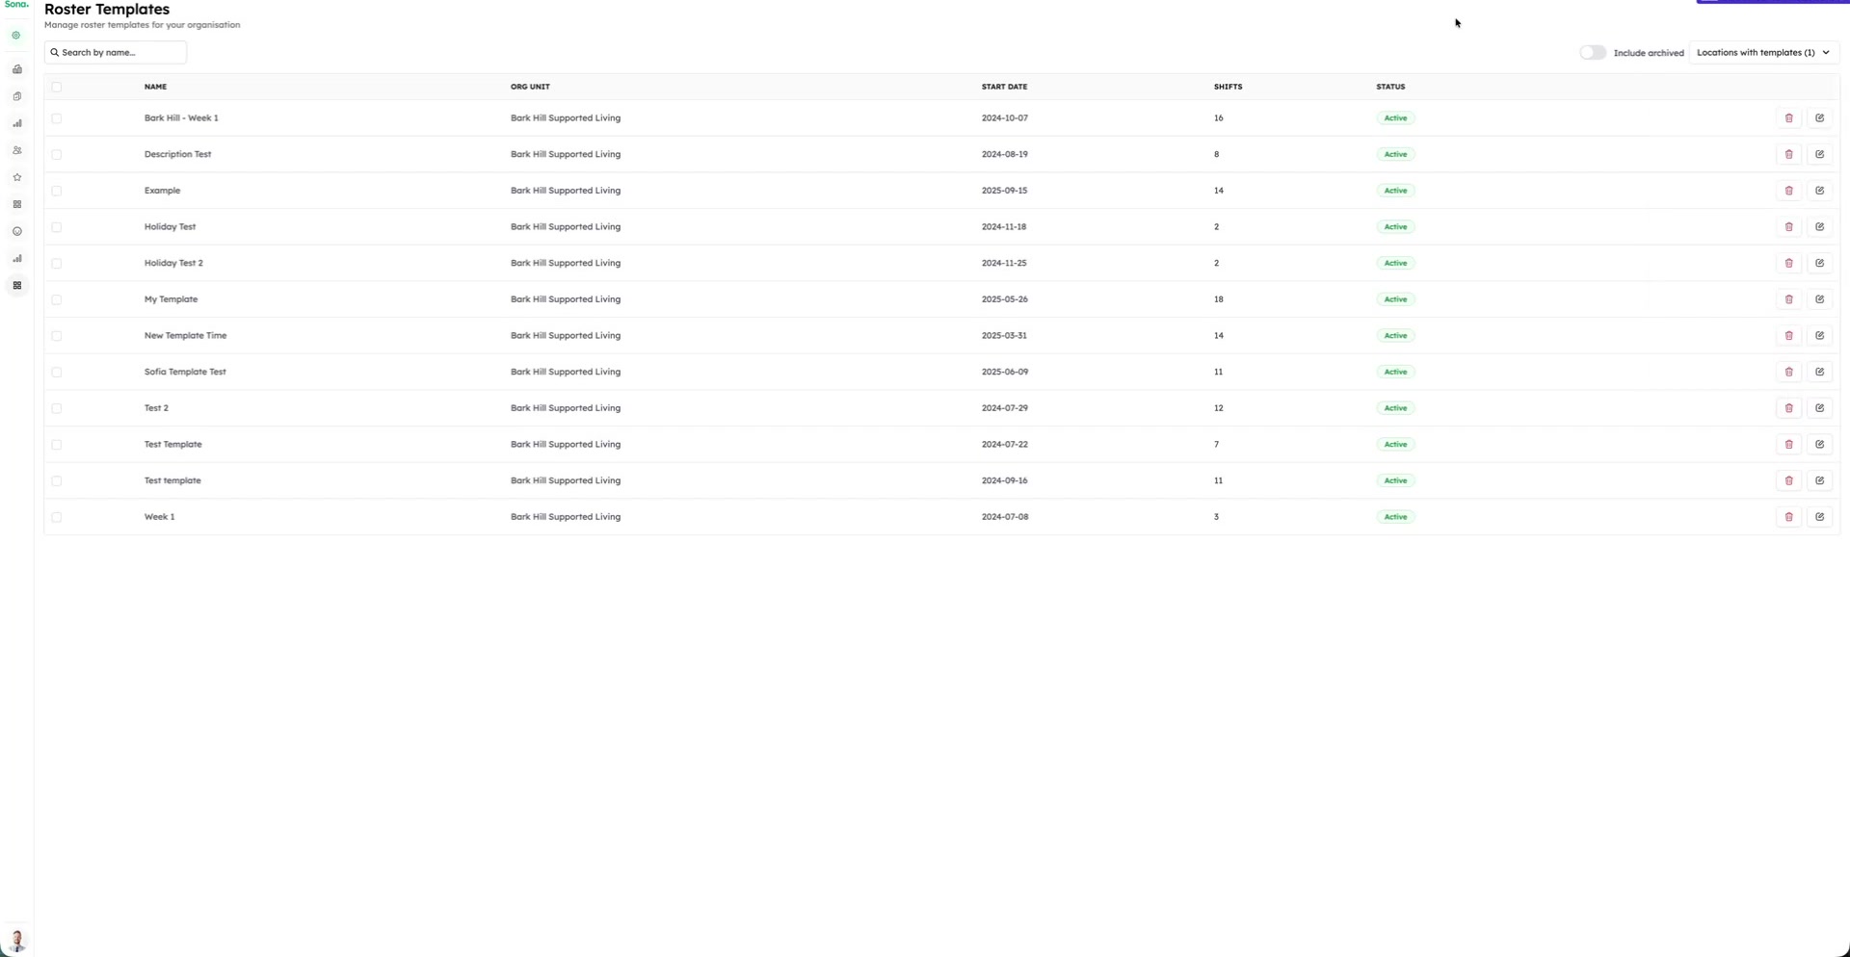Open the New Template Time name

point(185,336)
